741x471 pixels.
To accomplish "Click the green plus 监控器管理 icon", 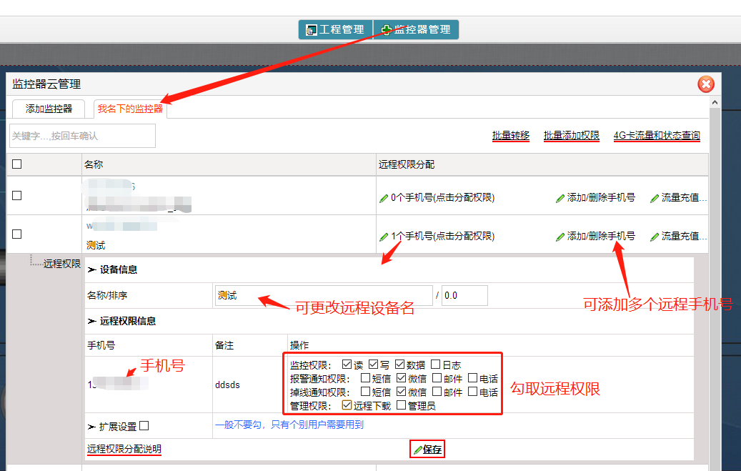I will coord(386,30).
